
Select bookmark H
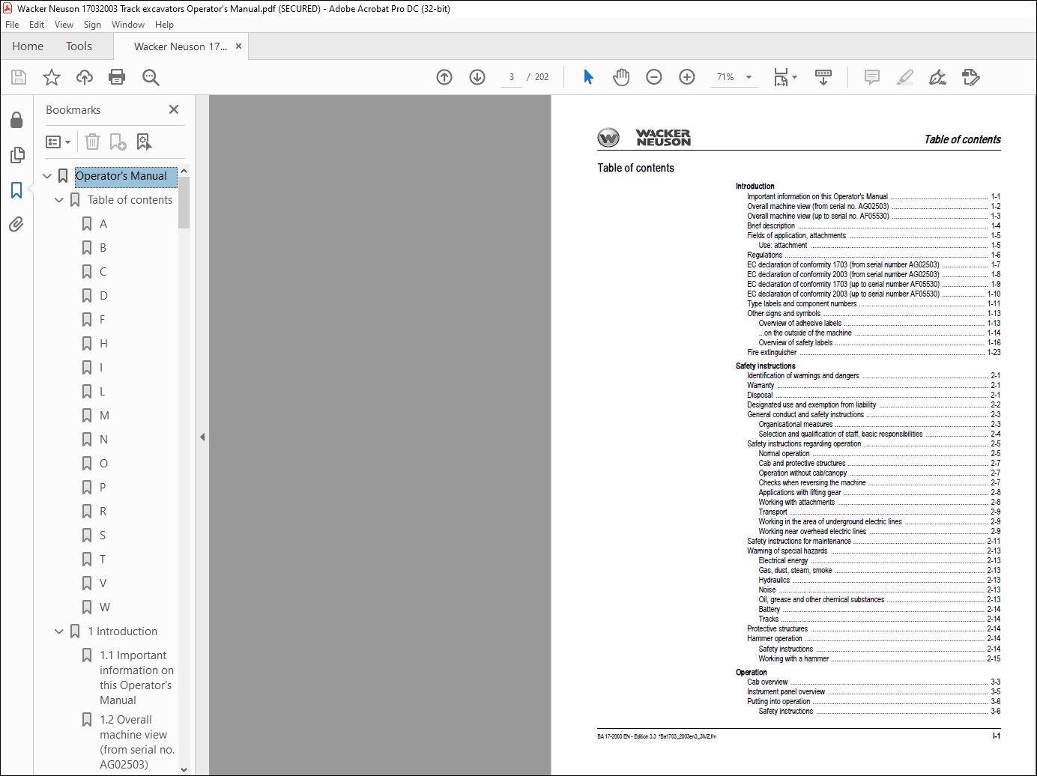coord(103,344)
